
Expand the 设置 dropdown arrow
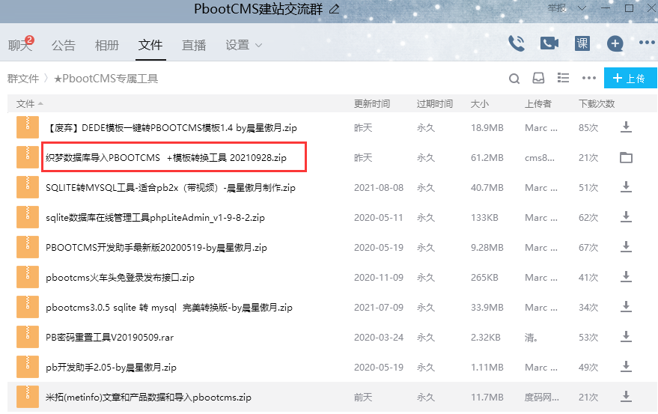258,45
